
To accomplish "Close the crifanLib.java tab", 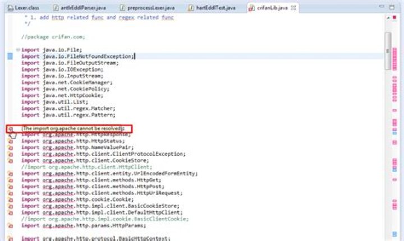I will click(293, 8).
